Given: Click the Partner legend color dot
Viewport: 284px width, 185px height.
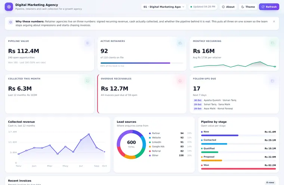Looking at the screenshot, I should [150, 133].
